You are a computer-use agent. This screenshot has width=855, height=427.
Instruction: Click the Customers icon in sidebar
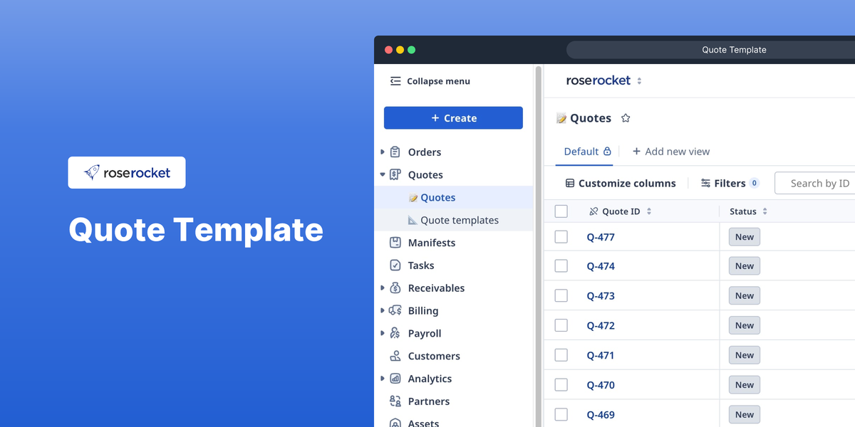pyautogui.click(x=395, y=356)
